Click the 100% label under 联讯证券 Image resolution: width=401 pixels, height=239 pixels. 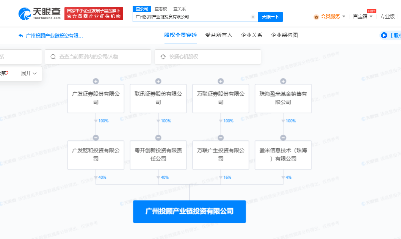click(166, 121)
